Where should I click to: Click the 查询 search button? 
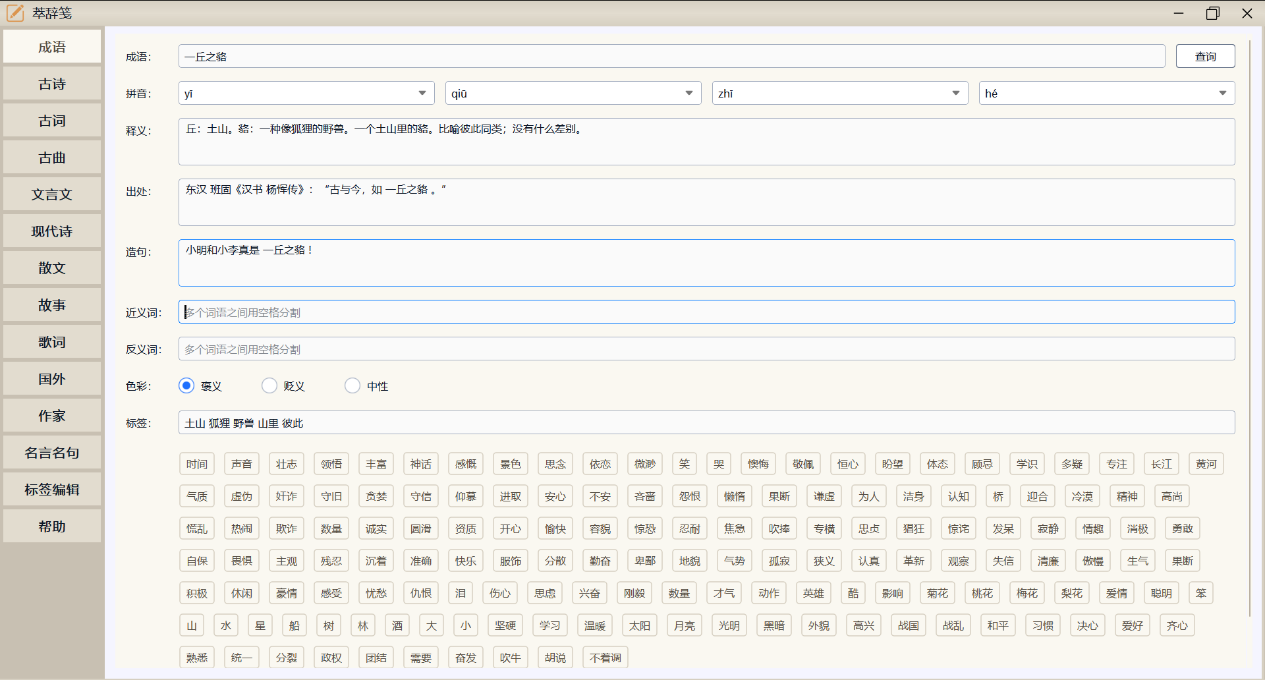tap(1206, 56)
